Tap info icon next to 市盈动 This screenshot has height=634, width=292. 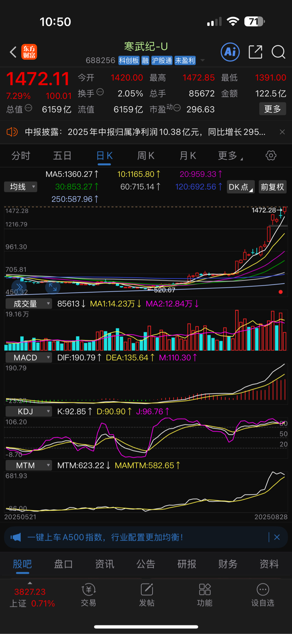pos(177,108)
